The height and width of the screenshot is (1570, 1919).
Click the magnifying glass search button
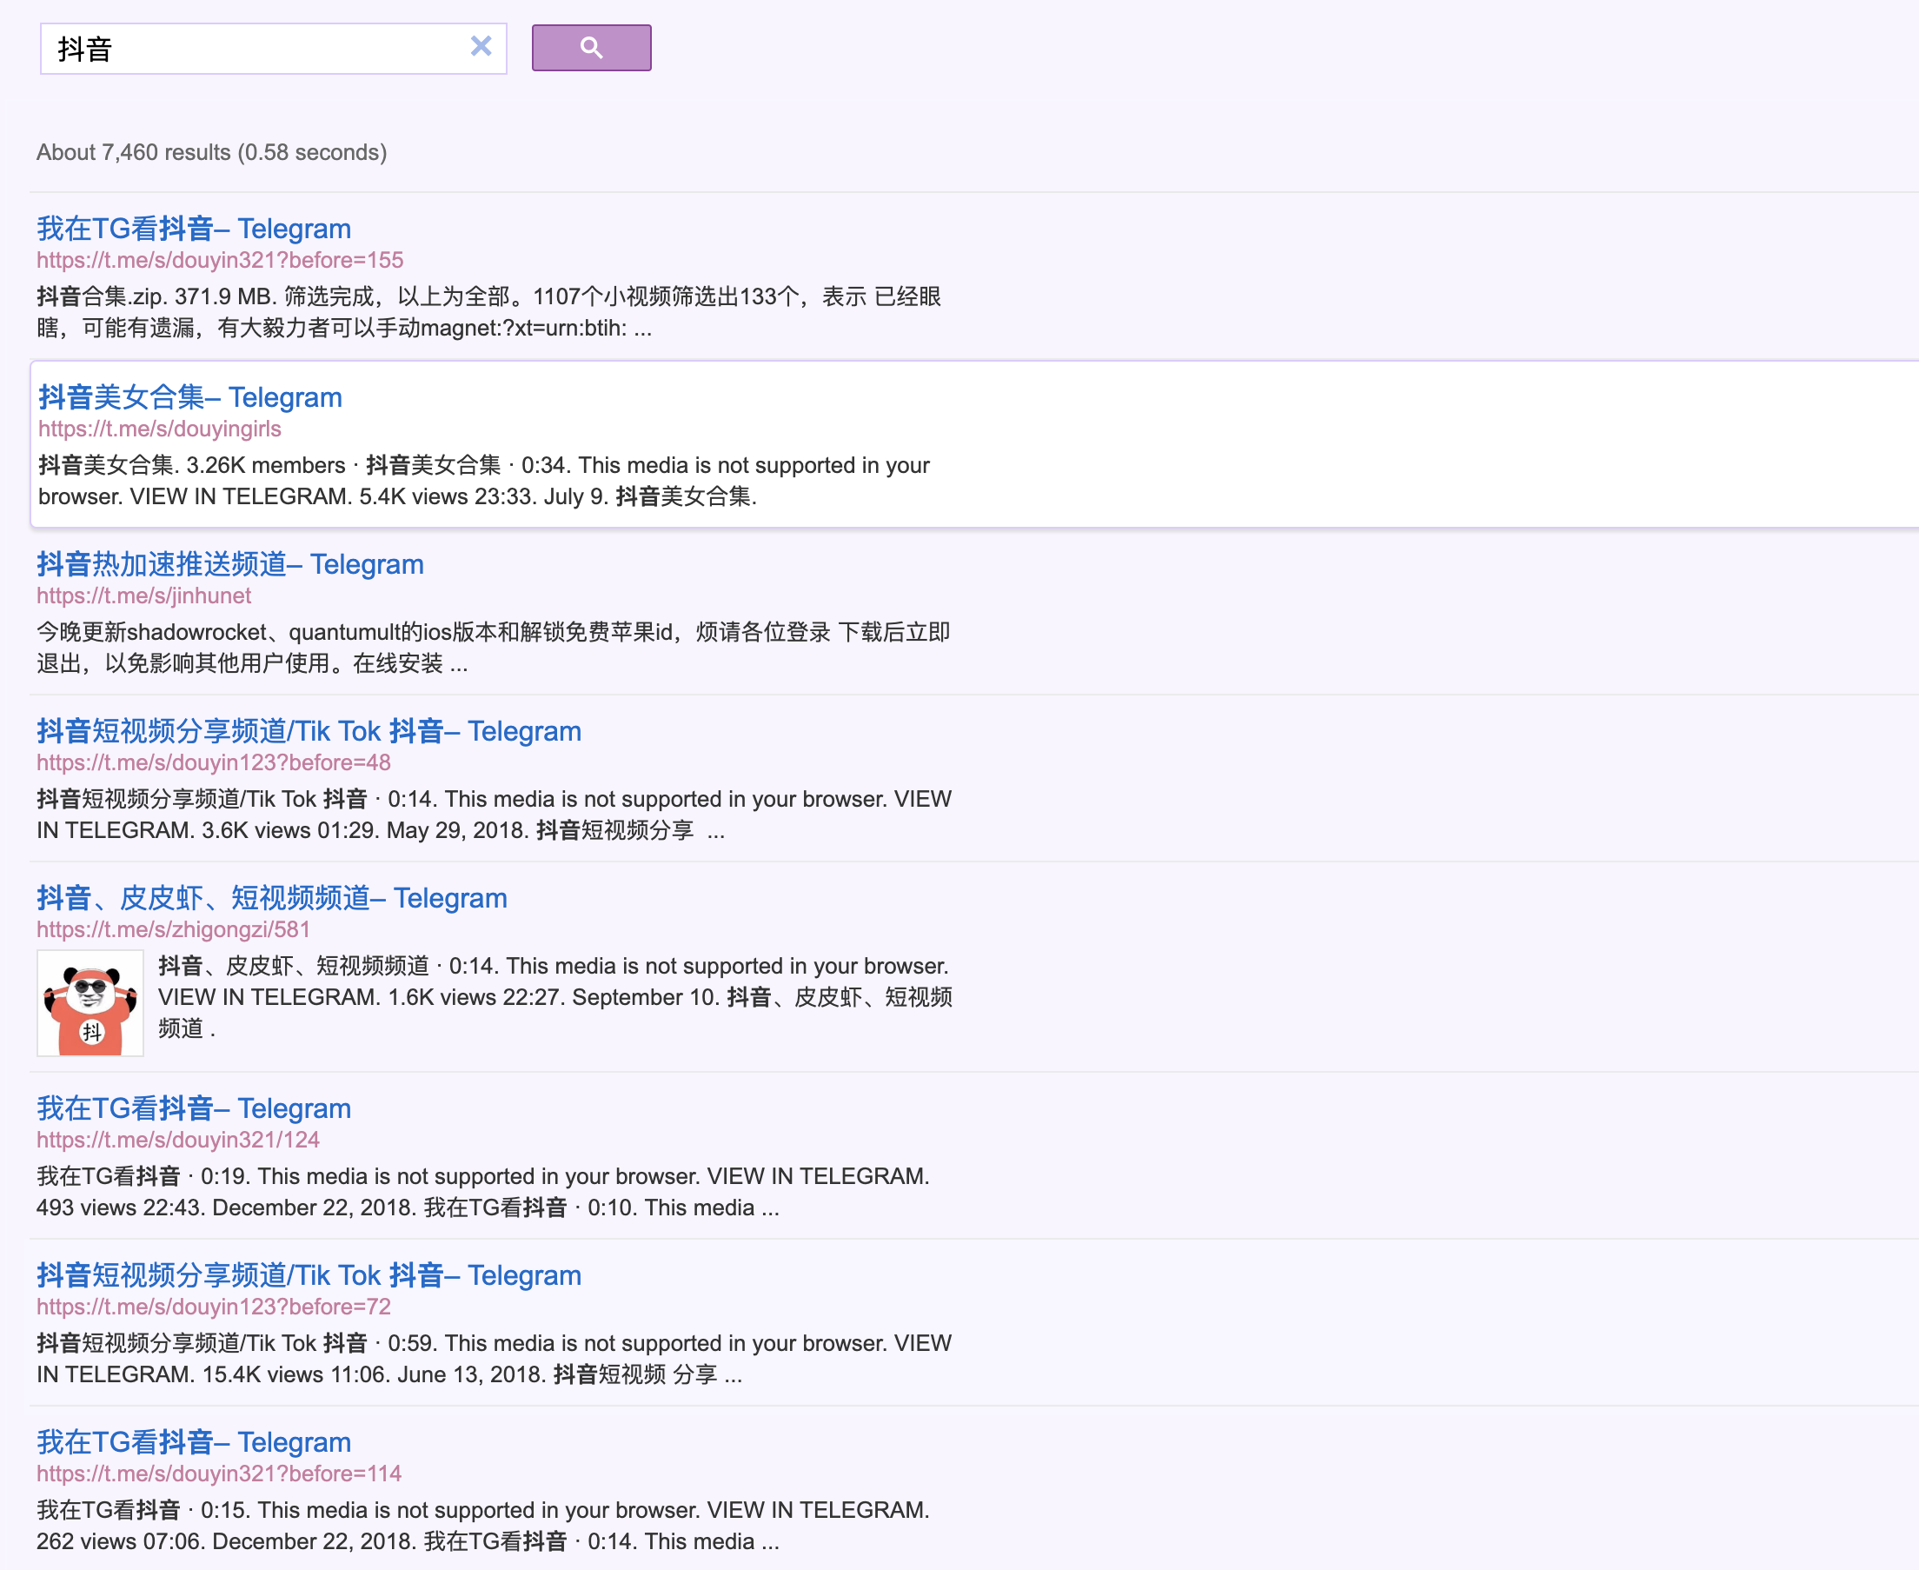(x=591, y=48)
